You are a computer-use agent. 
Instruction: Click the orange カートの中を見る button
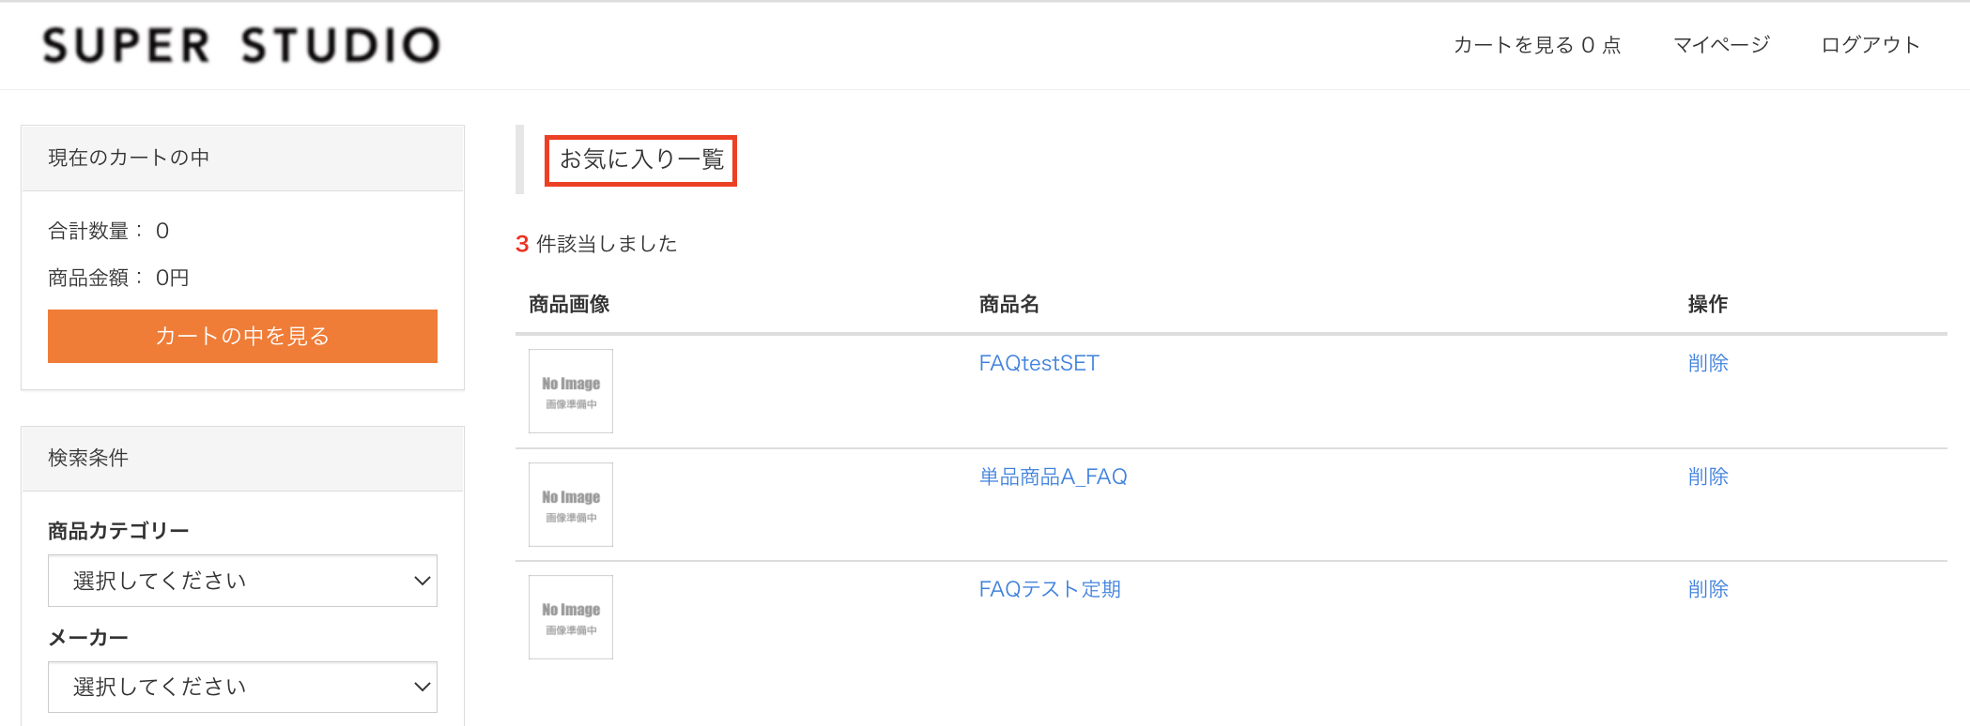pyautogui.click(x=242, y=336)
